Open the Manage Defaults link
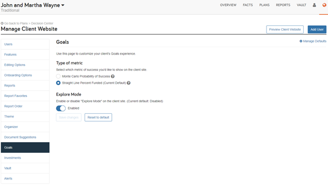 point(314,41)
